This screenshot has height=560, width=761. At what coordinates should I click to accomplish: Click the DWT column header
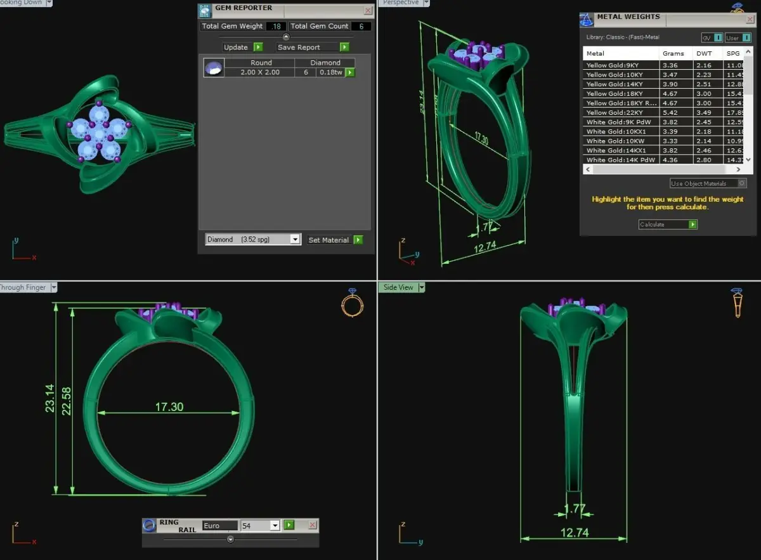click(708, 53)
